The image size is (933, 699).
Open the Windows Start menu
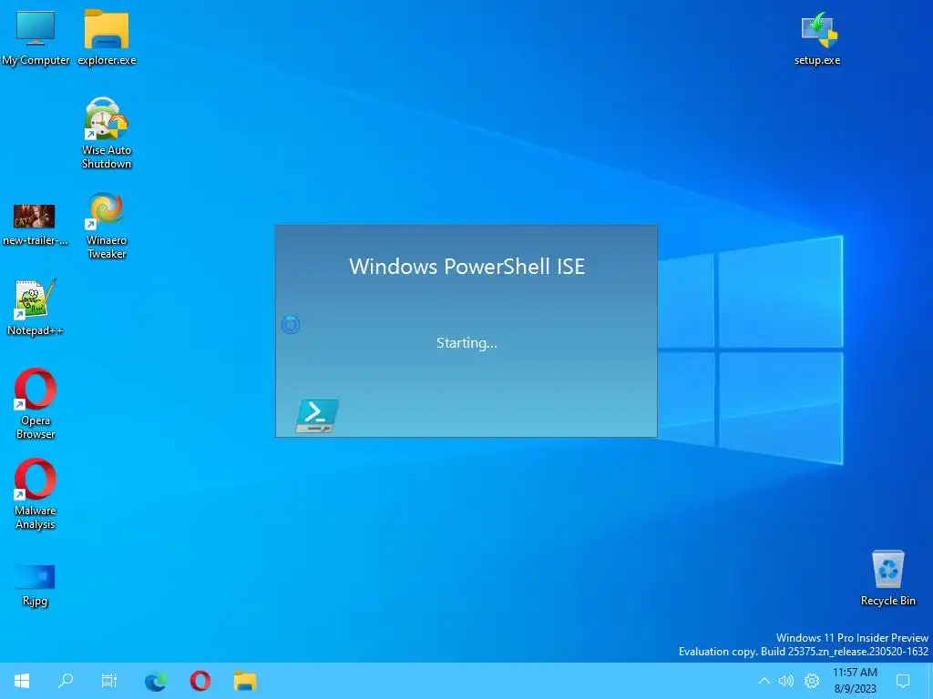[22, 681]
